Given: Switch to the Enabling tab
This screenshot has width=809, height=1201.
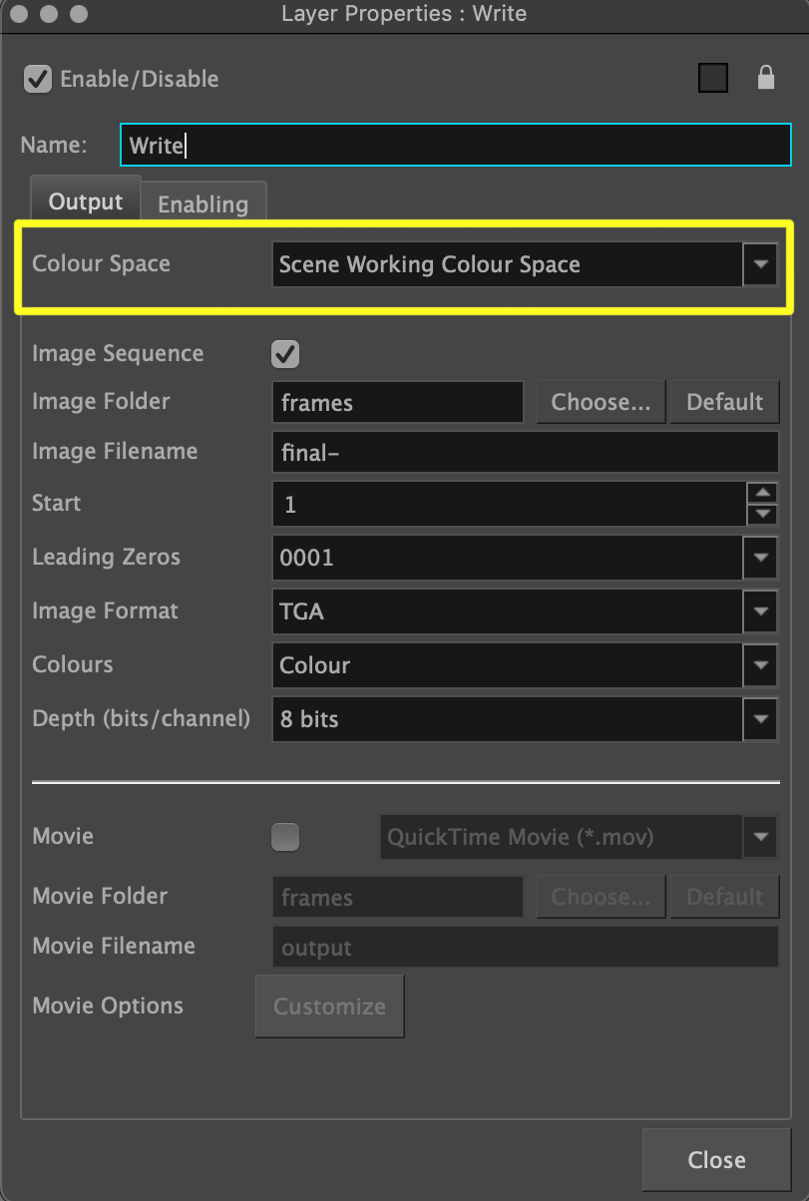Looking at the screenshot, I should tap(202, 203).
